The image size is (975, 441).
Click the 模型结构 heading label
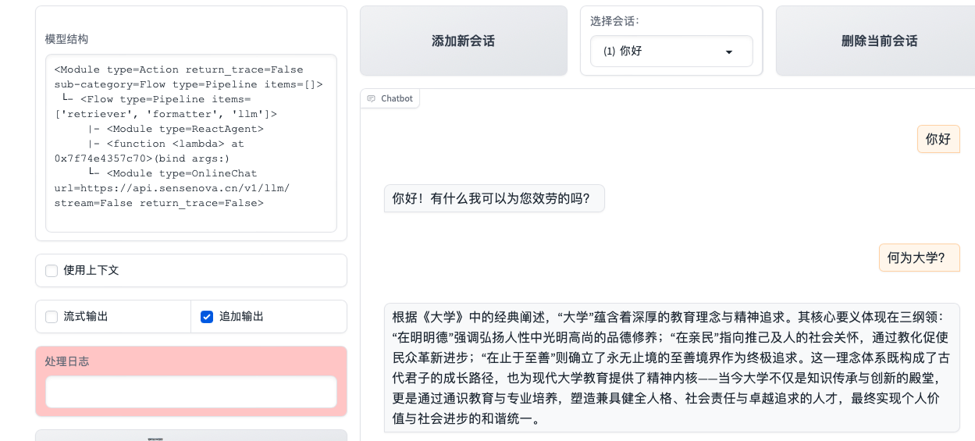coord(66,39)
